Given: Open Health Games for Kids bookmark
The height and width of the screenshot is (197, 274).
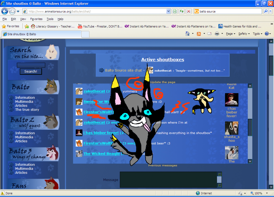Looking at the screenshot, I should (240, 26).
